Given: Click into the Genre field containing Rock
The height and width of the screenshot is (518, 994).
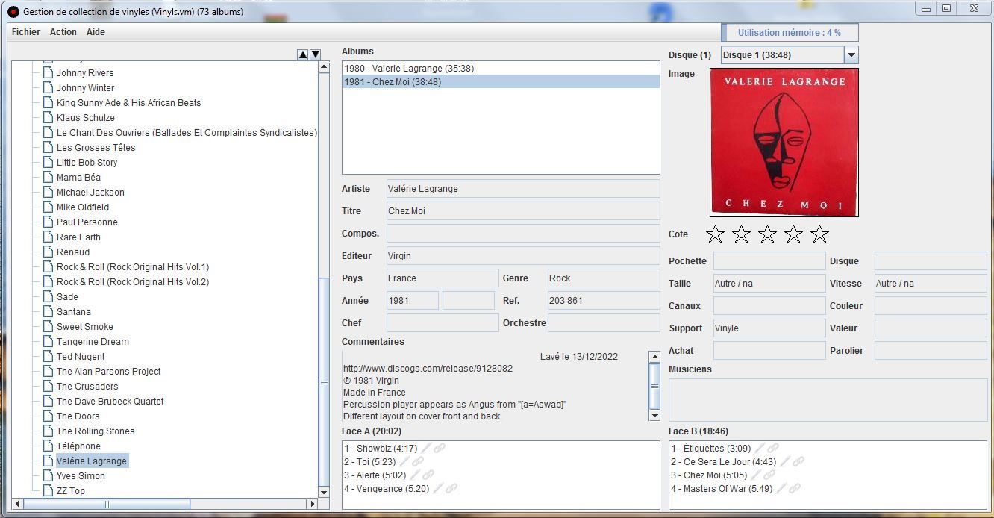Looking at the screenshot, I should click(x=604, y=278).
